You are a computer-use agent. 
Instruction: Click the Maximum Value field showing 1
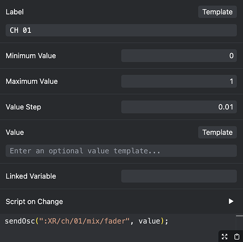click(179, 81)
